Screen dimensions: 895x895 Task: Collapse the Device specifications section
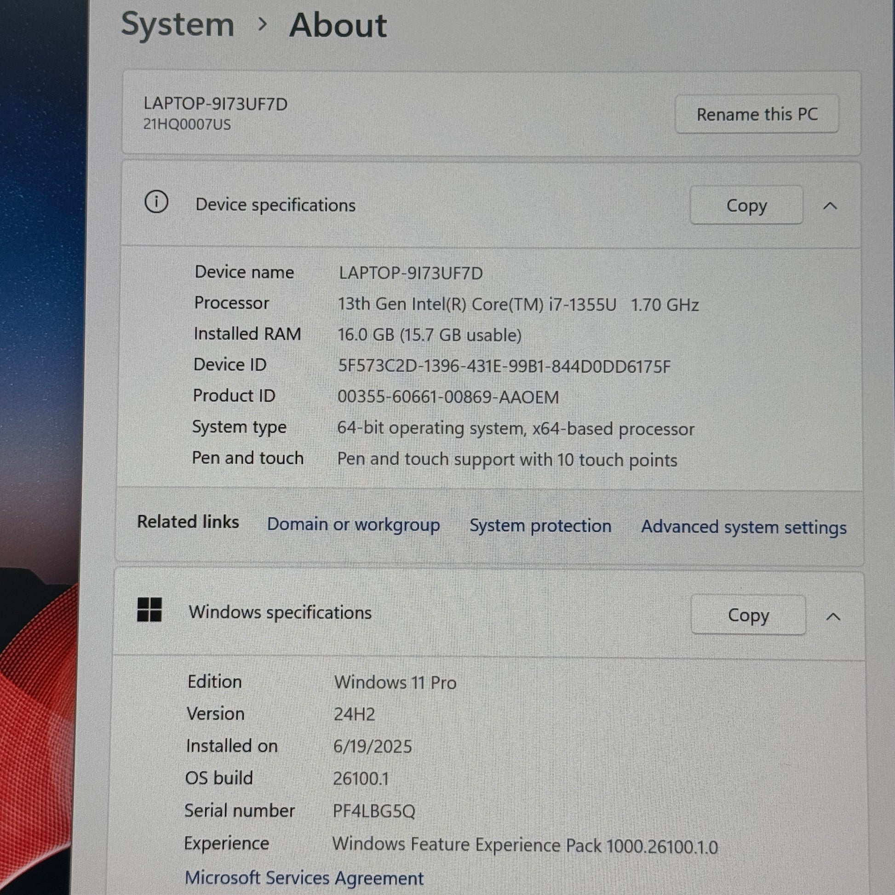[x=830, y=206]
